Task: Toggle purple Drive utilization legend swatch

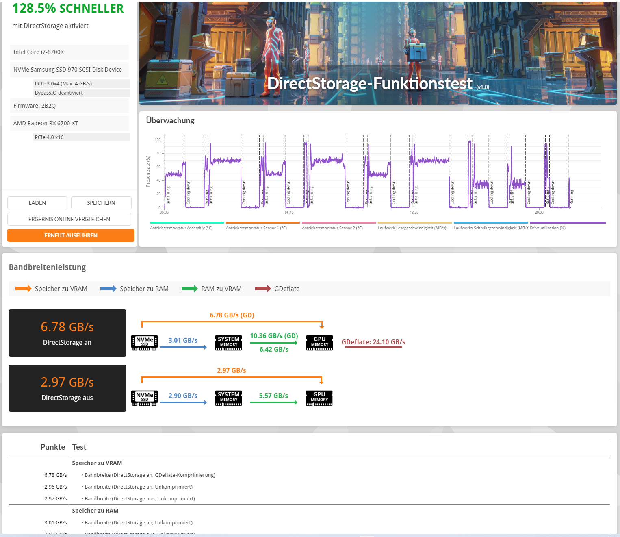Action: [568, 223]
